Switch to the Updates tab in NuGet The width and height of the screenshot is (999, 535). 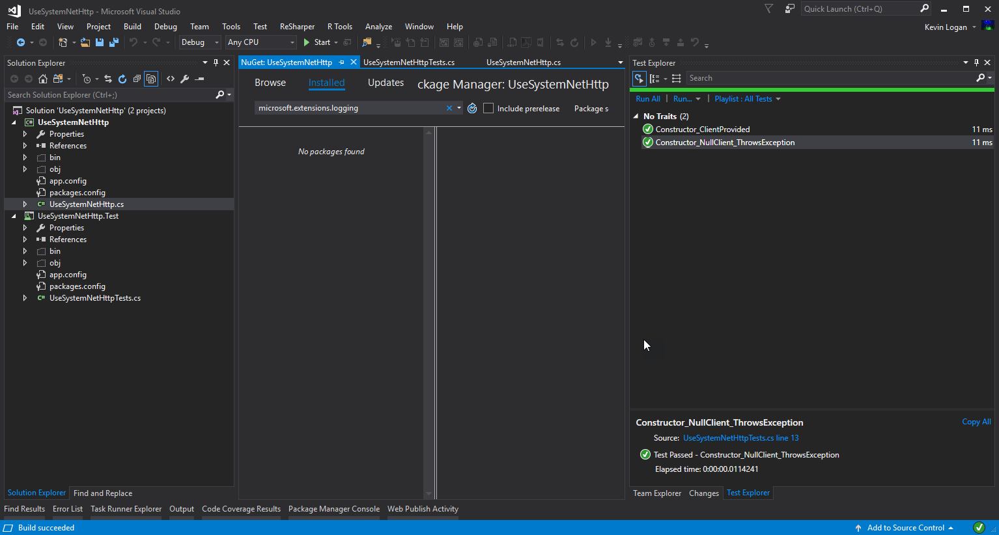386,83
